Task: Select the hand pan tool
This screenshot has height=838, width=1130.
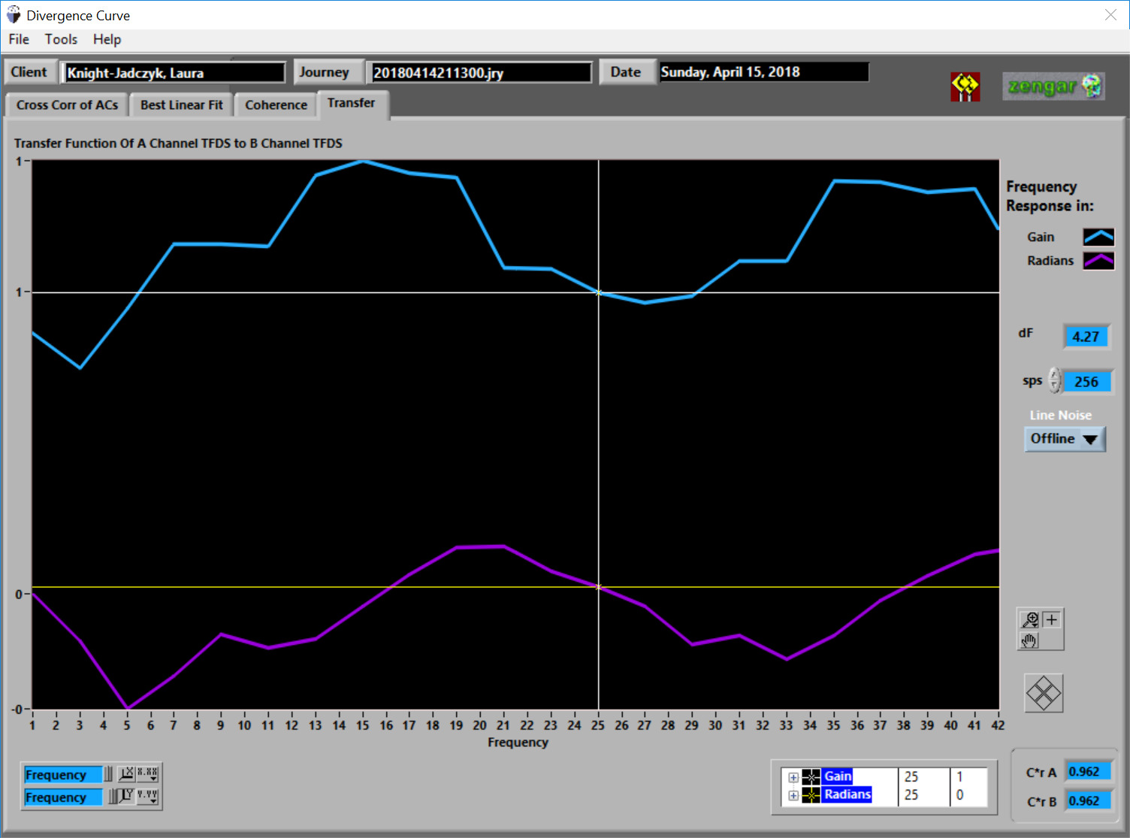Action: click(1029, 640)
